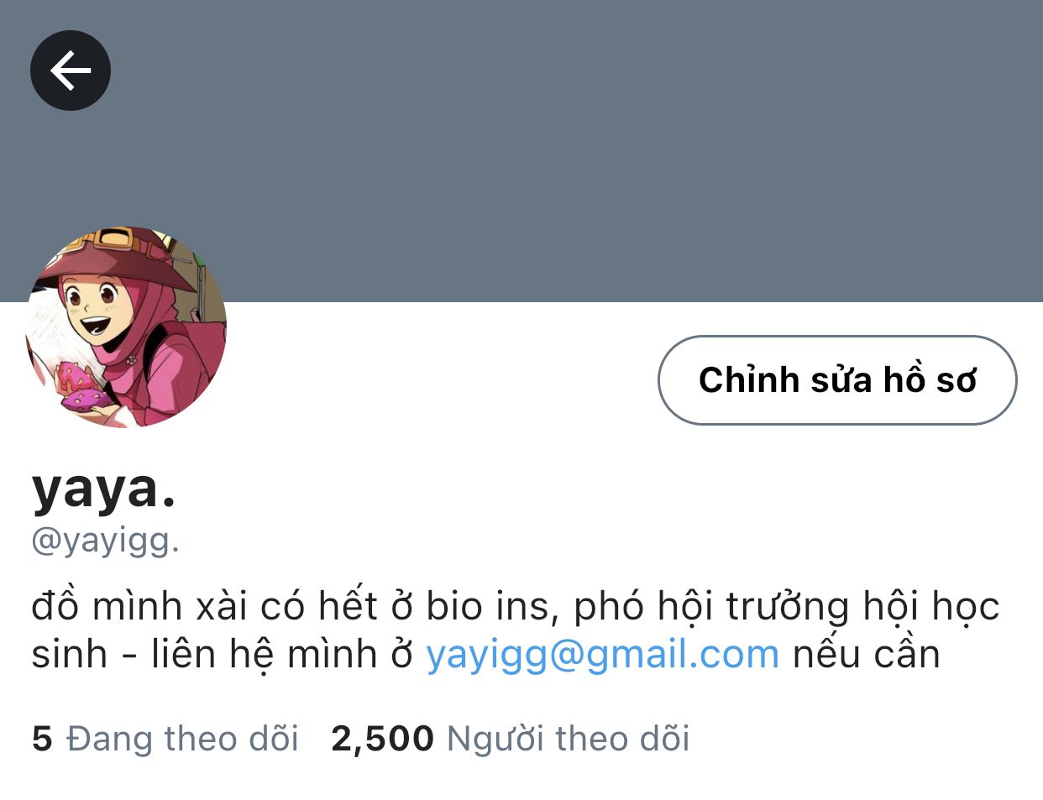Open the profile avatar picture
Screen dimensions: 1043x800
[x=126, y=327]
